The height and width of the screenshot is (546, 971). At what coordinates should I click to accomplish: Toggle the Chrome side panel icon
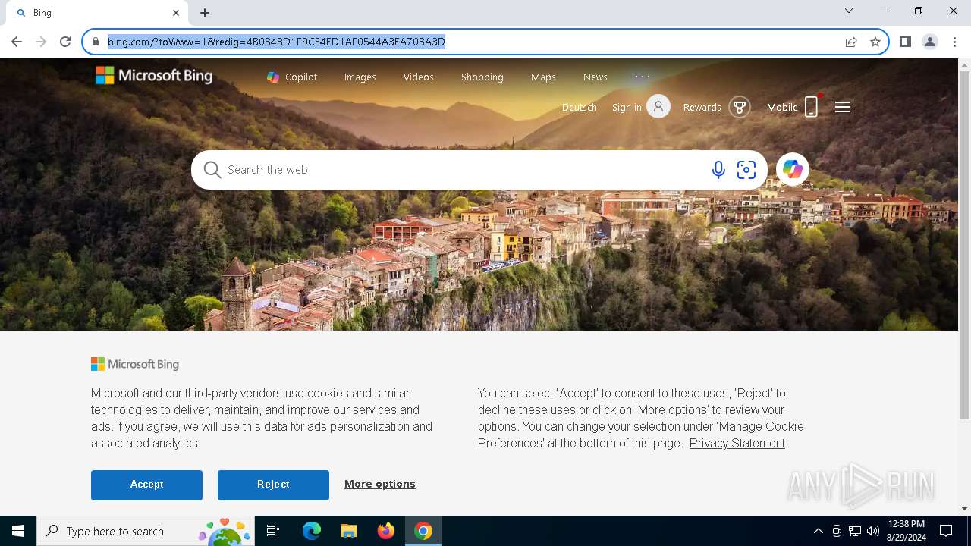[x=905, y=42]
